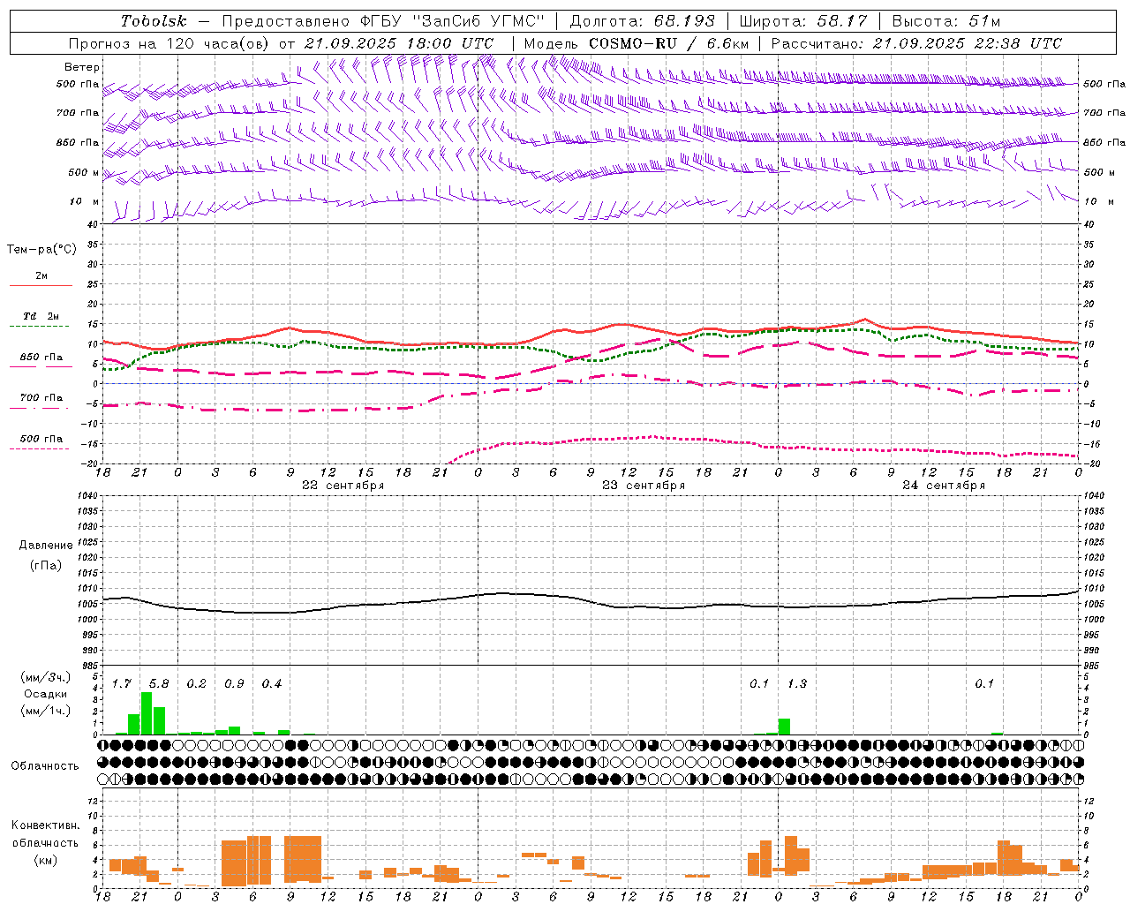Click the "Ветер" wind panel label
This screenshot has width=1130, height=904.
click(82, 67)
